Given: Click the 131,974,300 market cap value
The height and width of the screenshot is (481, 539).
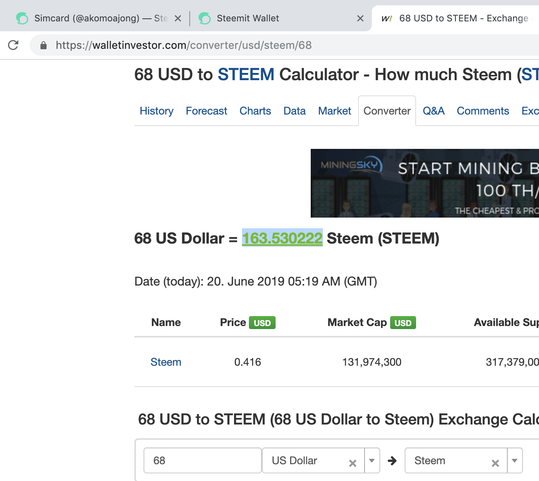Looking at the screenshot, I should pos(372,362).
